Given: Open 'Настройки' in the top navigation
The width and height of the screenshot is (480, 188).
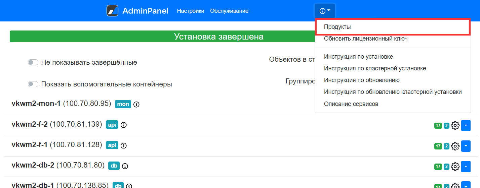Looking at the screenshot, I should [x=190, y=11].
